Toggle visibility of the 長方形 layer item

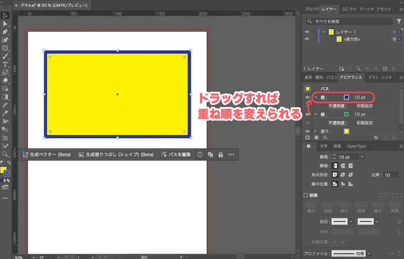(x=307, y=39)
